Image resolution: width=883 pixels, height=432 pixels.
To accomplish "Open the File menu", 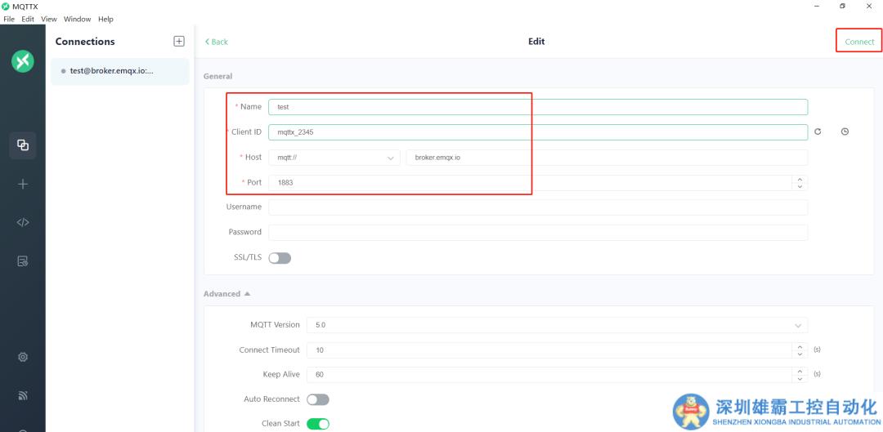I will click(x=9, y=19).
